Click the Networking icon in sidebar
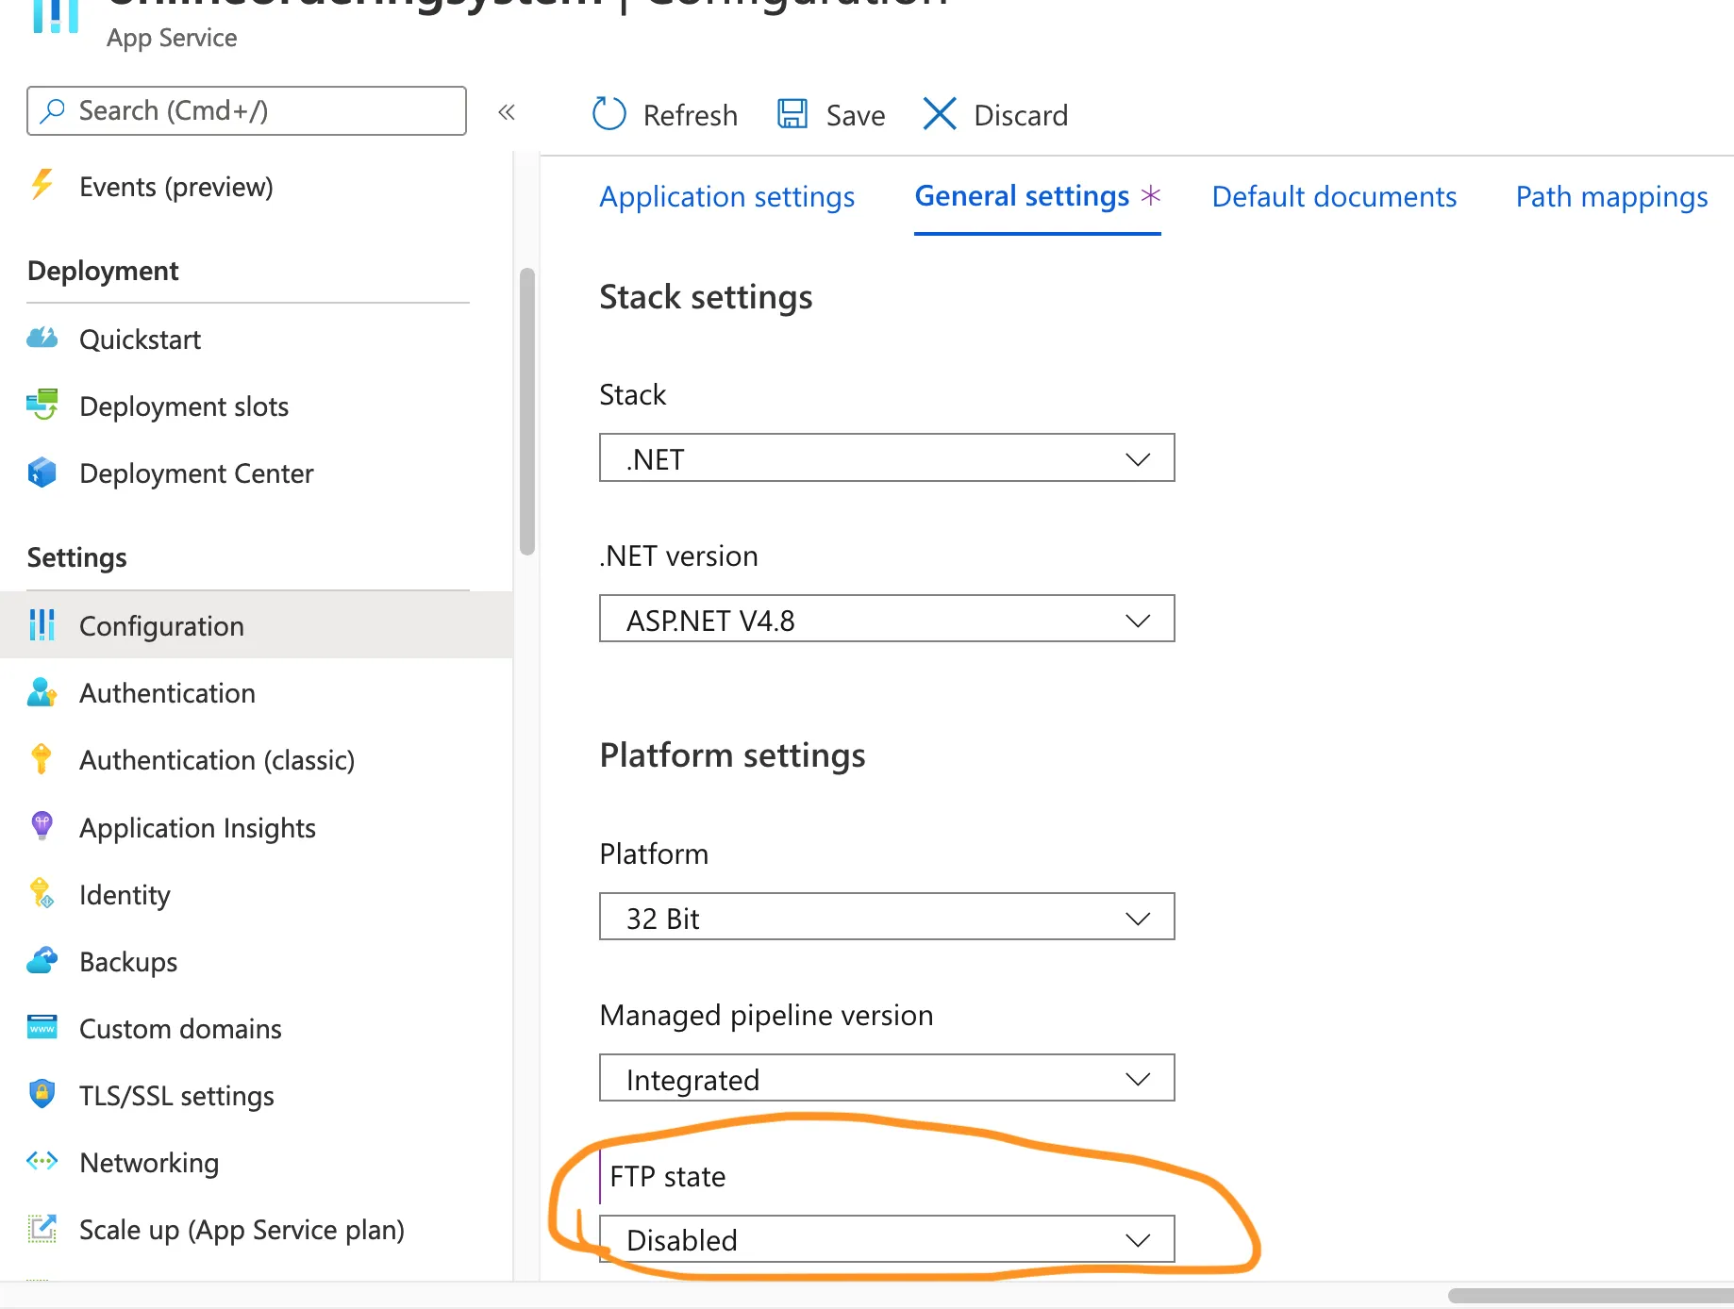Screen dimensions: 1734x1309 pos(42,1161)
